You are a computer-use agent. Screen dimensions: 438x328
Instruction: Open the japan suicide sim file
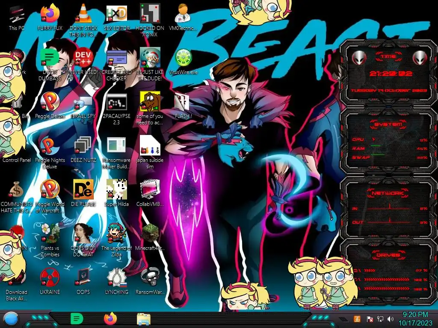click(x=150, y=145)
